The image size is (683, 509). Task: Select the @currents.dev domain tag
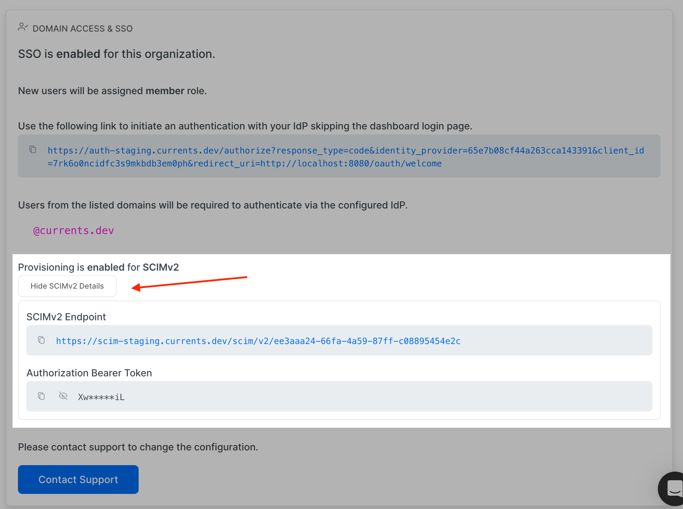(73, 230)
